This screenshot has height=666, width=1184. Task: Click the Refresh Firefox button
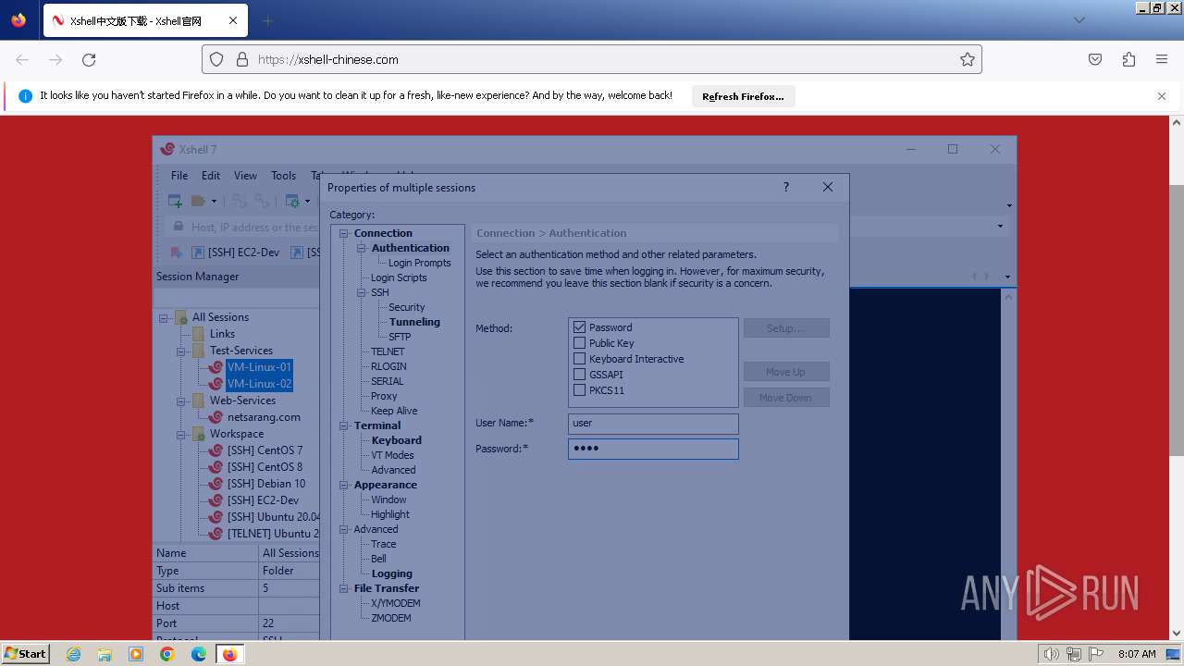click(743, 96)
